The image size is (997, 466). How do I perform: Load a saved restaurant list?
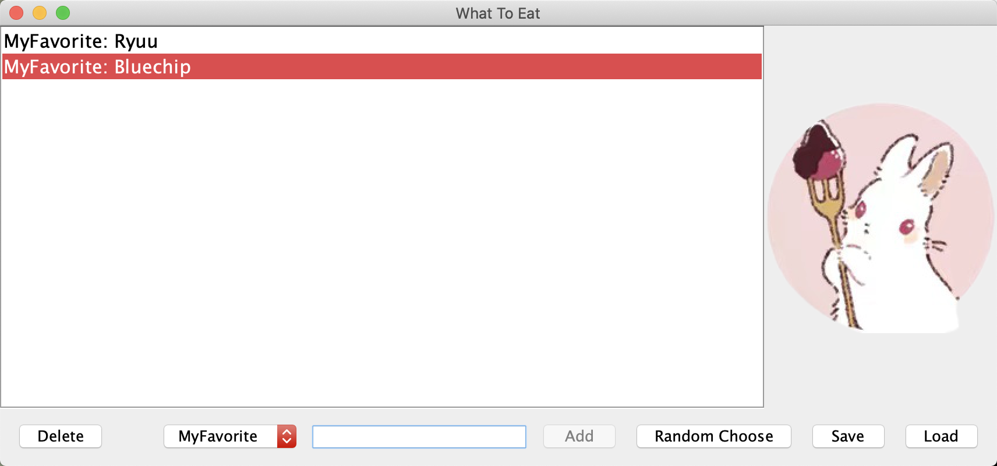click(942, 436)
